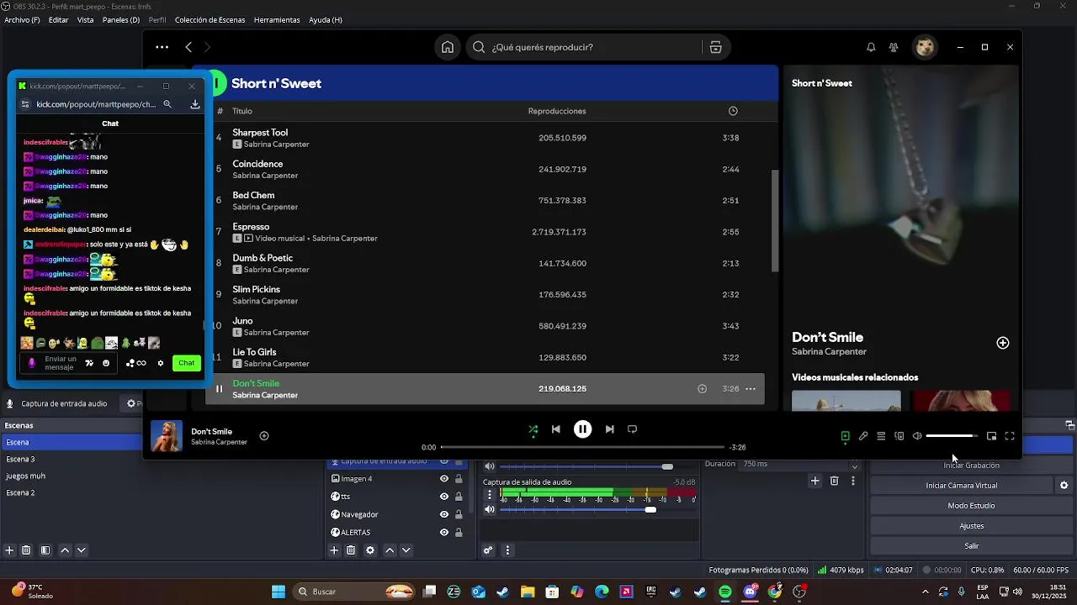Go back with Spotify's left arrow
This screenshot has width=1077, height=605.
(188, 47)
